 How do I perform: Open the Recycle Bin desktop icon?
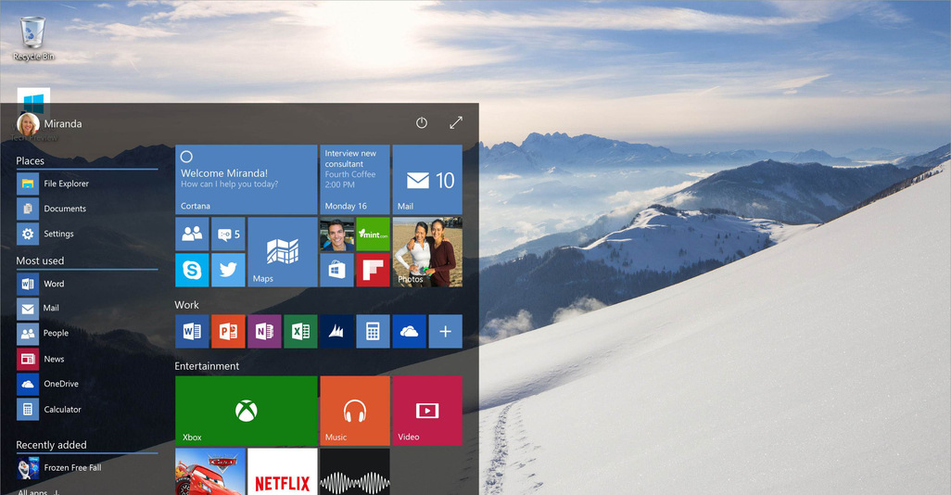tap(33, 37)
